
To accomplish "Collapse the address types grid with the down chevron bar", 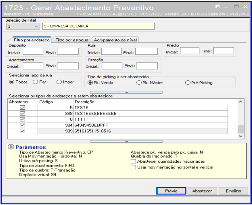I will (126, 141).
